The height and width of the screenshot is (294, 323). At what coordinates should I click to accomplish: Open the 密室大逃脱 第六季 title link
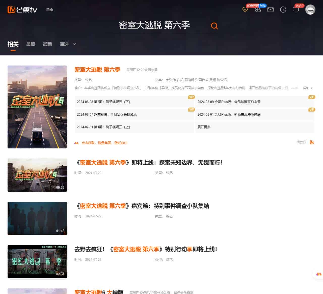coord(97,70)
